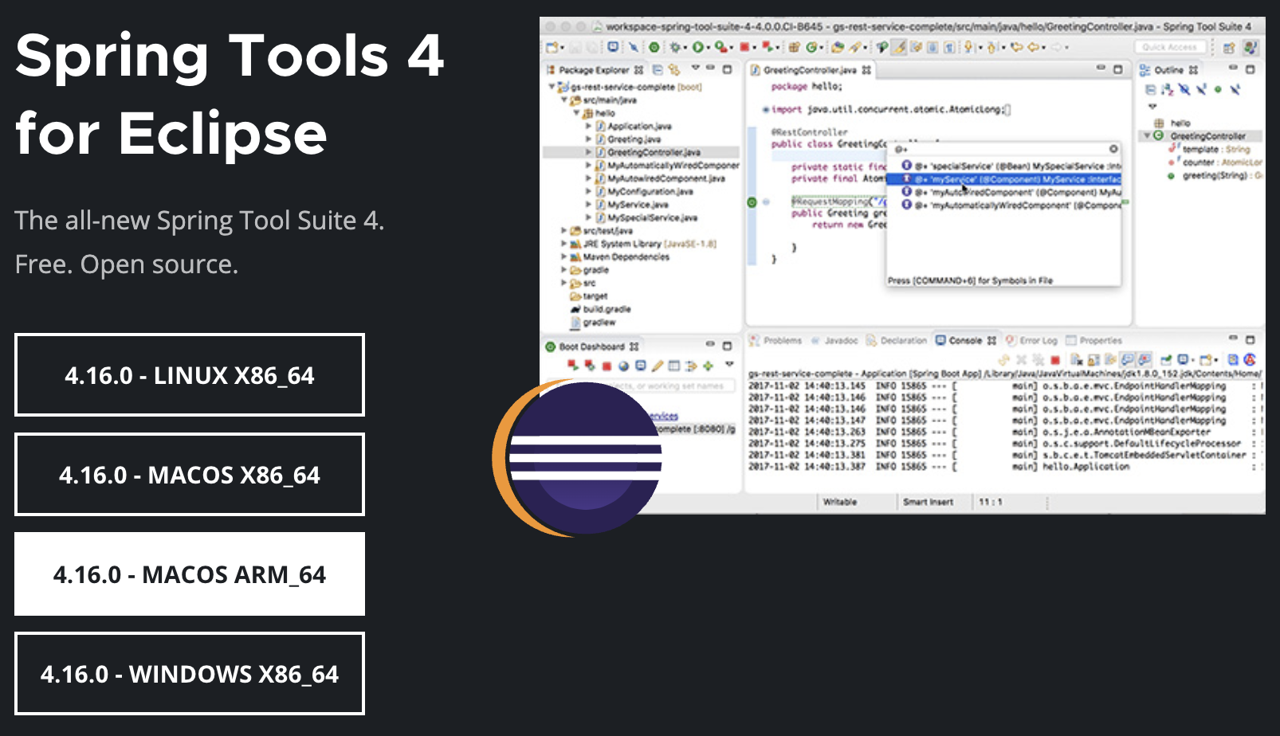
Task: Click the red Terminate icon in Console toolbar
Action: (1055, 360)
